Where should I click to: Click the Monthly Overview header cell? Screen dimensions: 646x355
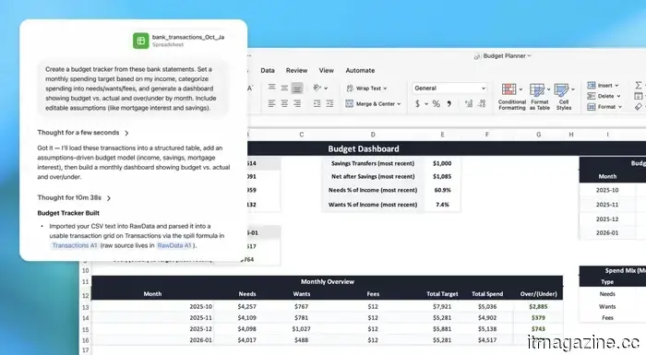point(327,281)
